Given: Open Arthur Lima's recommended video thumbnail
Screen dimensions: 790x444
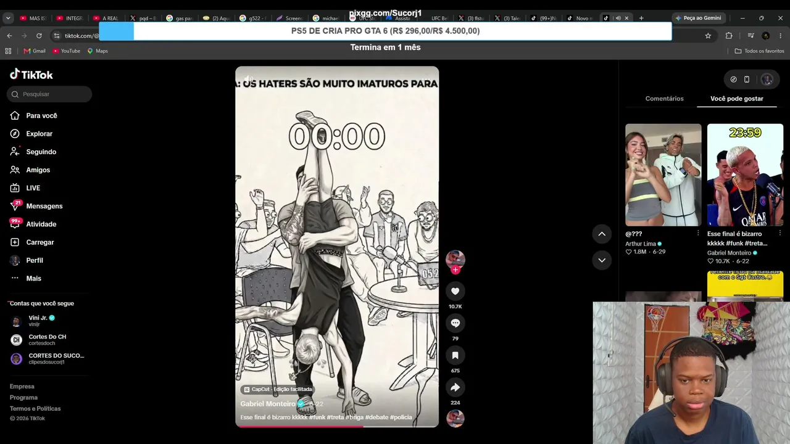Looking at the screenshot, I should 663,175.
